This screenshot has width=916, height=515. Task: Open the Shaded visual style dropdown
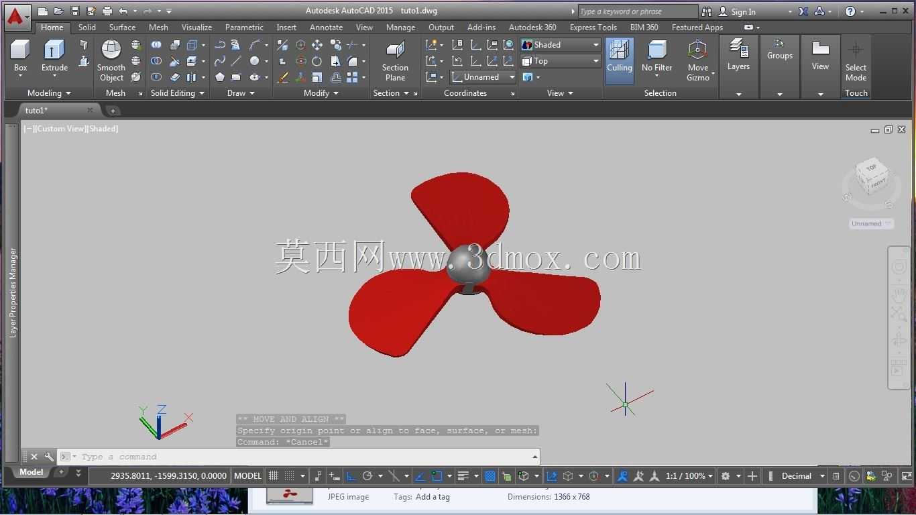tap(561, 45)
